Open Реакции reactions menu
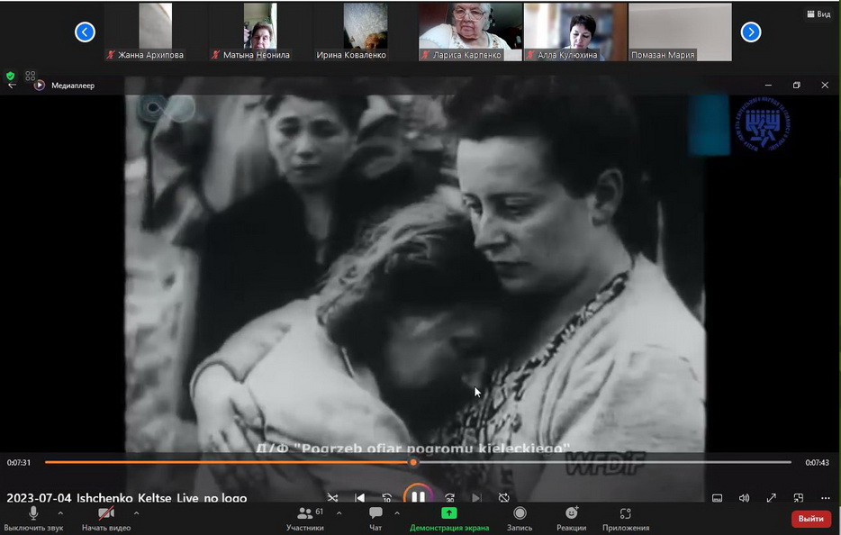 click(571, 519)
